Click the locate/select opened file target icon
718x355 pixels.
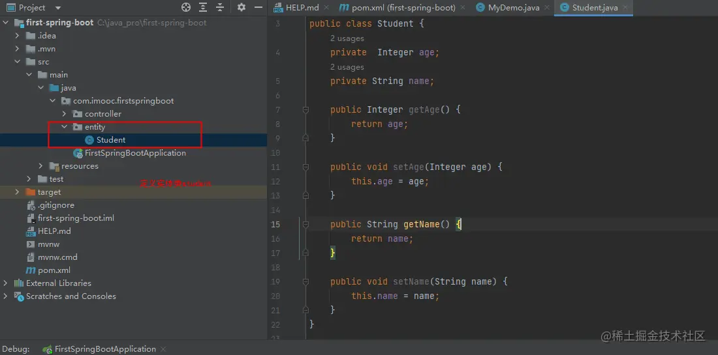point(186,7)
